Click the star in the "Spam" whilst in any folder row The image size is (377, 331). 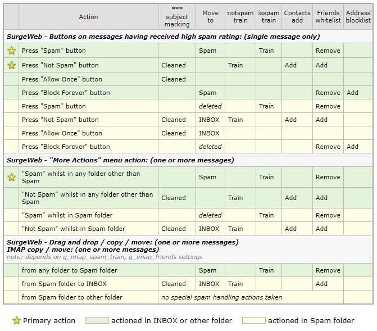12,177
